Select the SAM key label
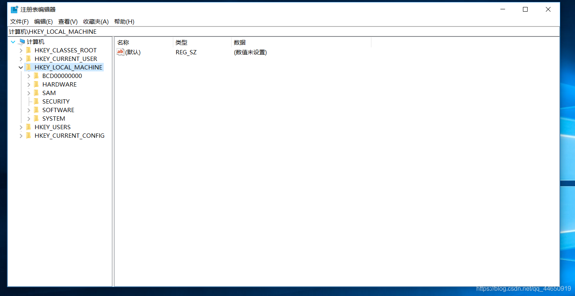The width and height of the screenshot is (575, 296). coord(49,93)
